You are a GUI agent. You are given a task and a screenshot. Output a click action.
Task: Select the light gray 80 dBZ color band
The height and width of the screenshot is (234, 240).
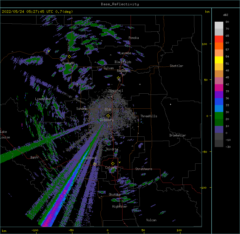click(x=219, y=25)
